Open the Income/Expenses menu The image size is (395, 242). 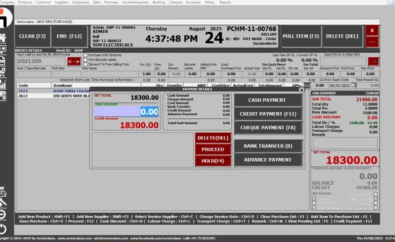point(135,3)
